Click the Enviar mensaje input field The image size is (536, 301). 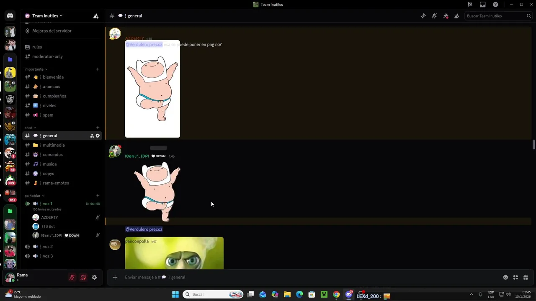[310, 277]
